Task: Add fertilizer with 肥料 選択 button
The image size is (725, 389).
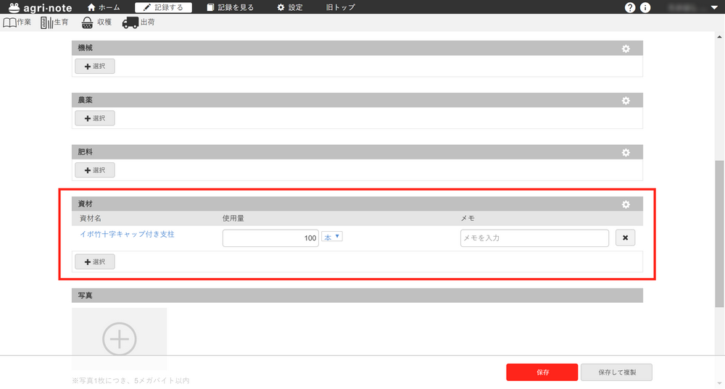Action: pyautogui.click(x=95, y=170)
